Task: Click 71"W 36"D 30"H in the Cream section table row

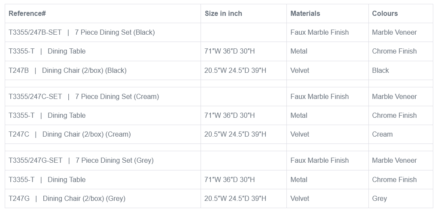Action: pos(229,115)
